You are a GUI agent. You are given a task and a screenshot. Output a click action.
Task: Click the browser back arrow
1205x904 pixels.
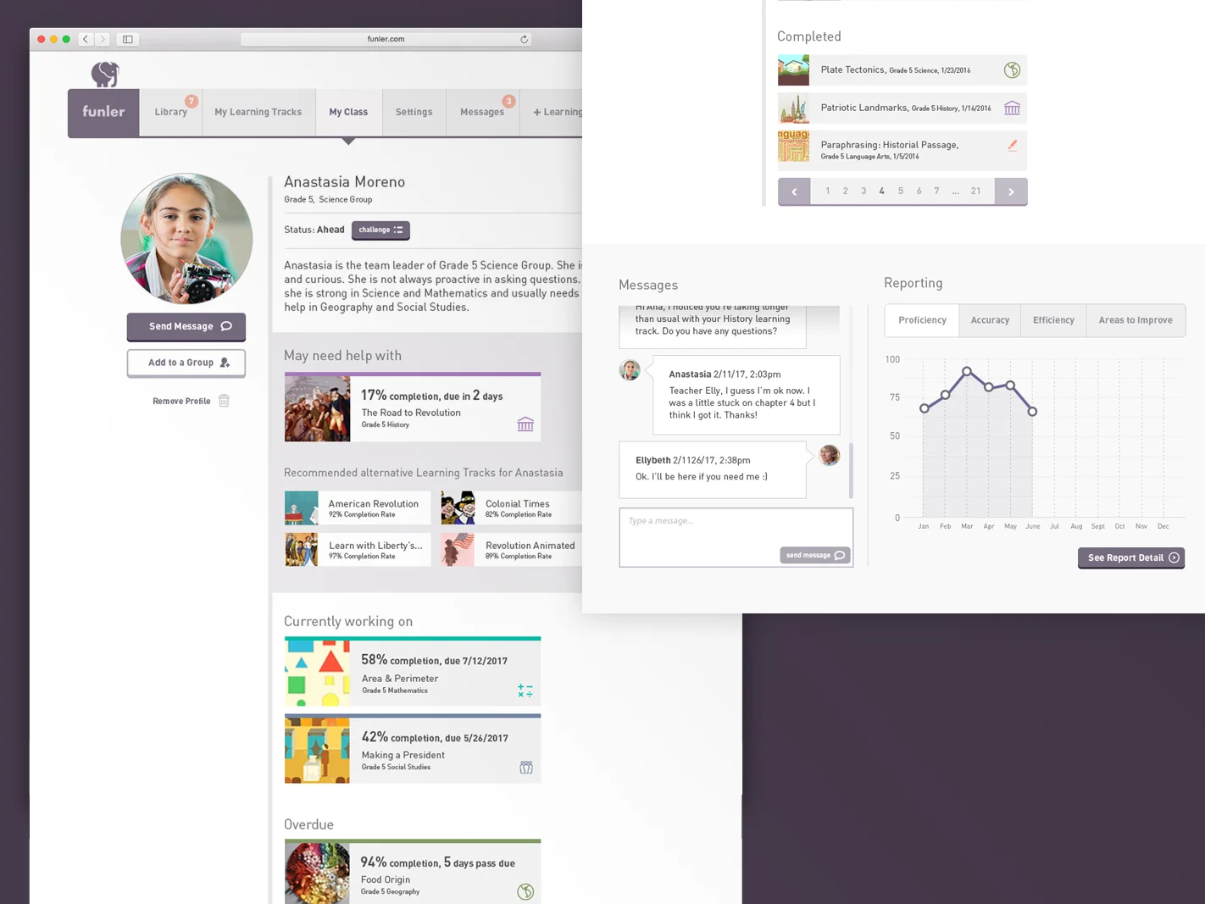[86, 39]
